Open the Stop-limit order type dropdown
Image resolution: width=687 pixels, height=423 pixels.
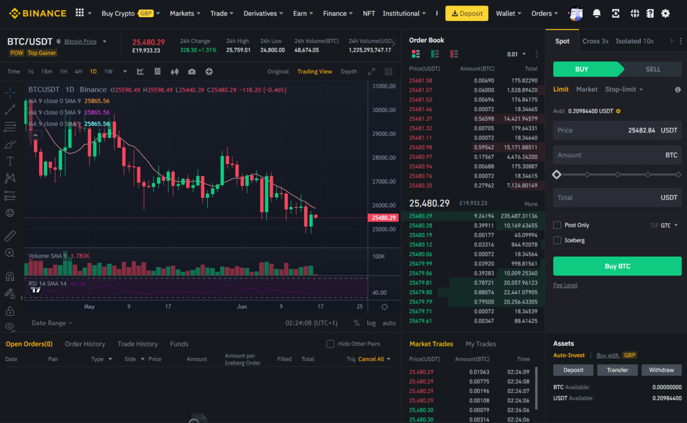624,90
